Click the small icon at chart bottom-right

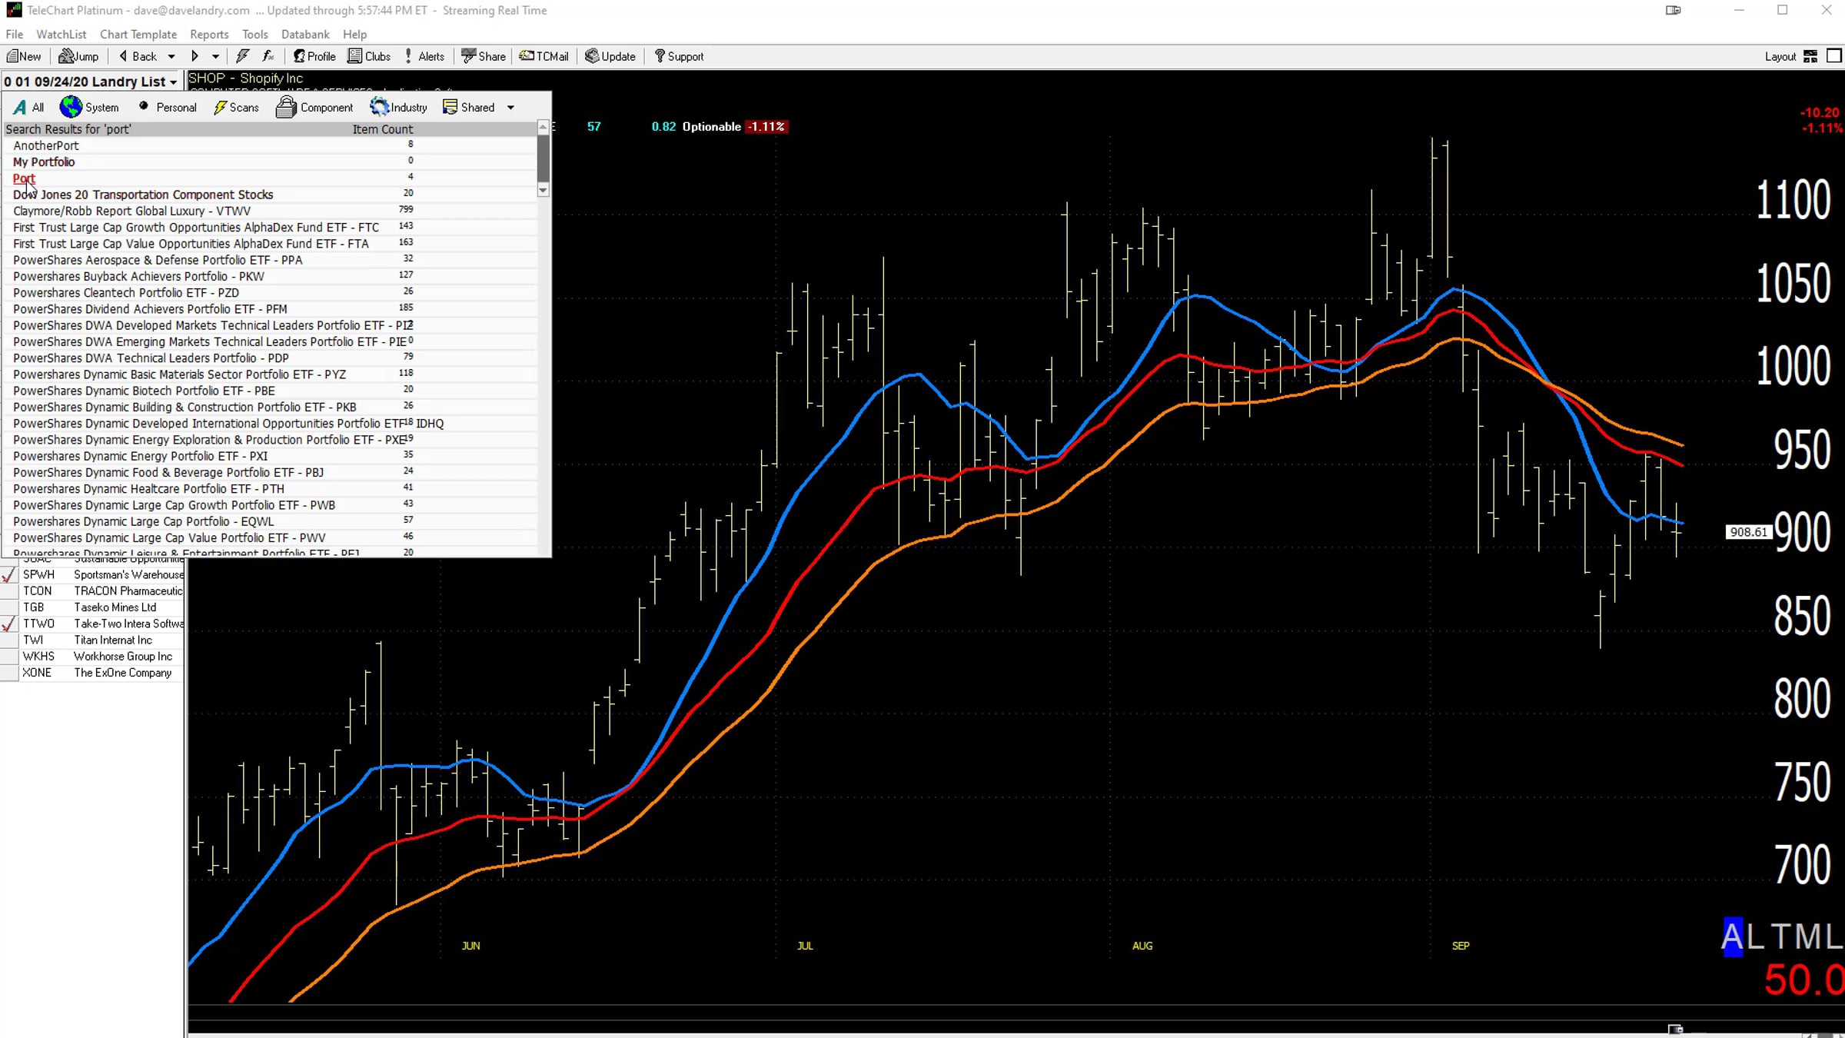click(x=1675, y=1029)
